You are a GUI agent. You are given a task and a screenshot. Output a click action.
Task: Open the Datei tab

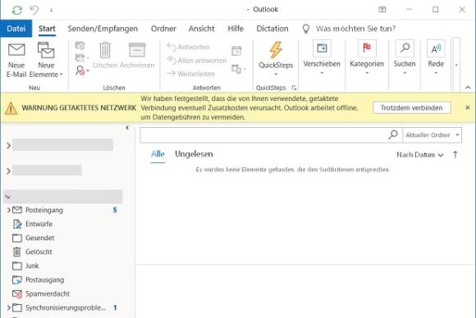[16, 29]
